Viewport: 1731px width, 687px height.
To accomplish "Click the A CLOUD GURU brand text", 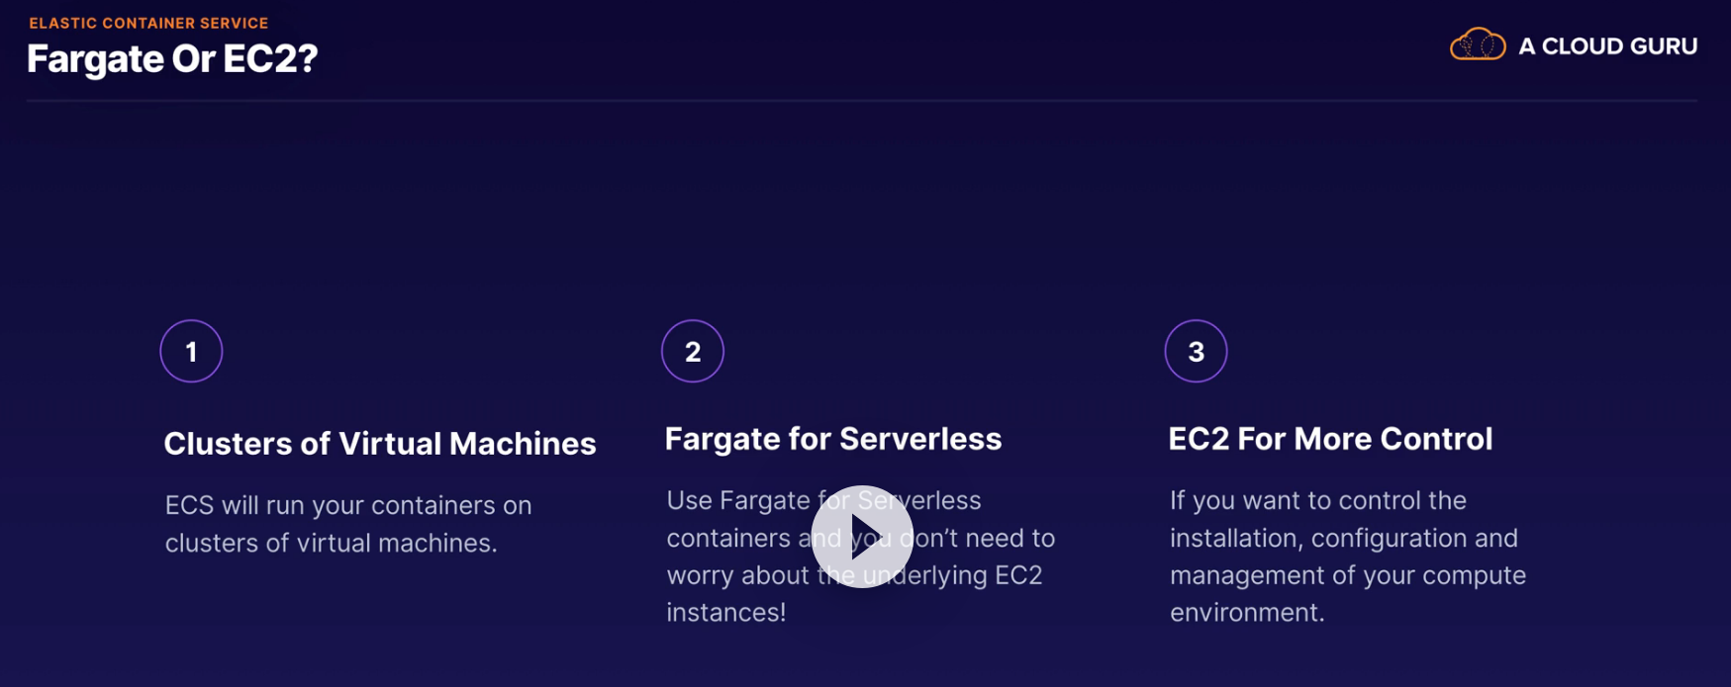I will (1607, 46).
